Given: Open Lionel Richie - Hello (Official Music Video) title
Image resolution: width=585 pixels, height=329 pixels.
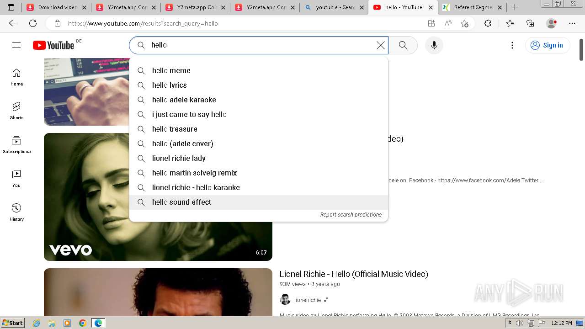Looking at the screenshot, I should pyautogui.click(x=354, y=274).
